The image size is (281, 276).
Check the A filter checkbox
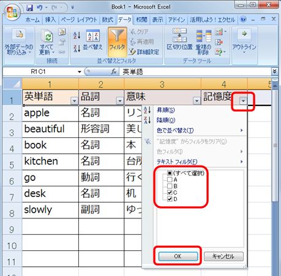pos(170,180)
